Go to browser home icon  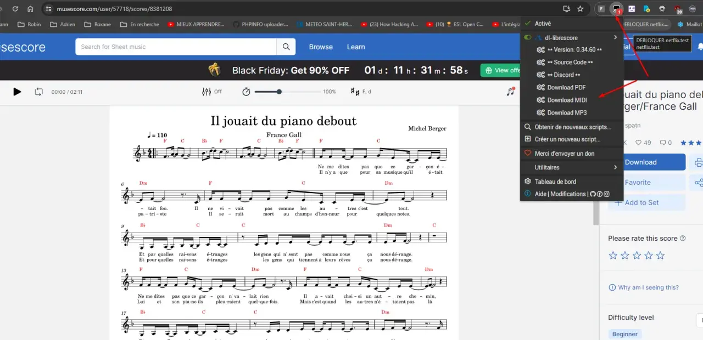click(x=30, y=9)
